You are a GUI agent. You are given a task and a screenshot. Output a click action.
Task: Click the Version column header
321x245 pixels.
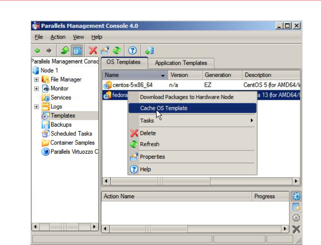[185, 75]
